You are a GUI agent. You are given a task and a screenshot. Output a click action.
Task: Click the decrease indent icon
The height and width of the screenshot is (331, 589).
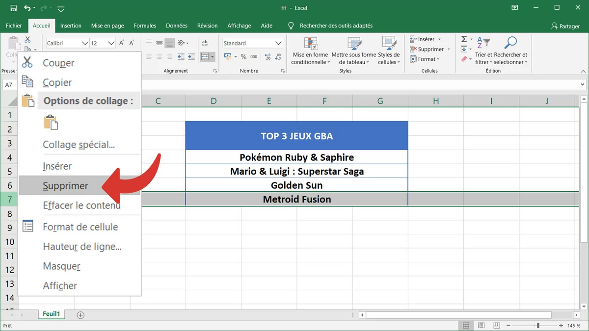181,57
